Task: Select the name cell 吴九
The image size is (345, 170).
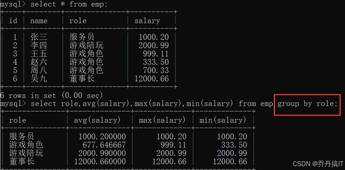Action: (39, 79)
